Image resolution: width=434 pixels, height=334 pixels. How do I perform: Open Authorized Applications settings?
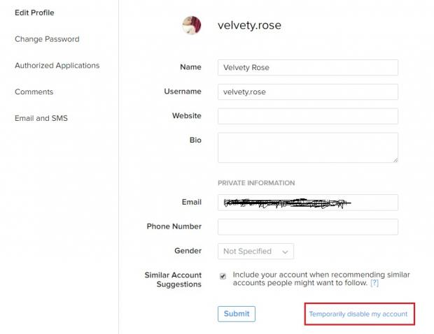click(x=57, y=66)
